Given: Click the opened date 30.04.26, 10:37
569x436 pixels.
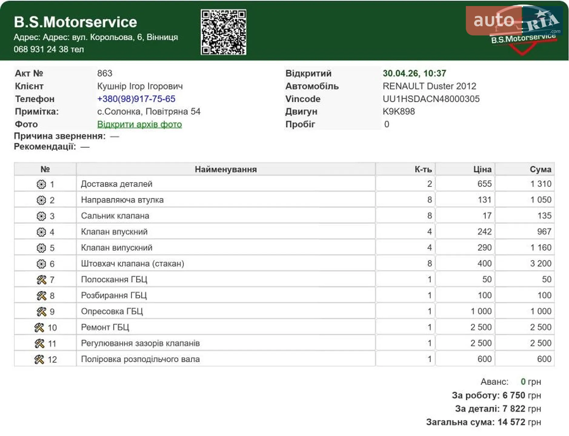Looking at the screenshot, I should [414, 73].
